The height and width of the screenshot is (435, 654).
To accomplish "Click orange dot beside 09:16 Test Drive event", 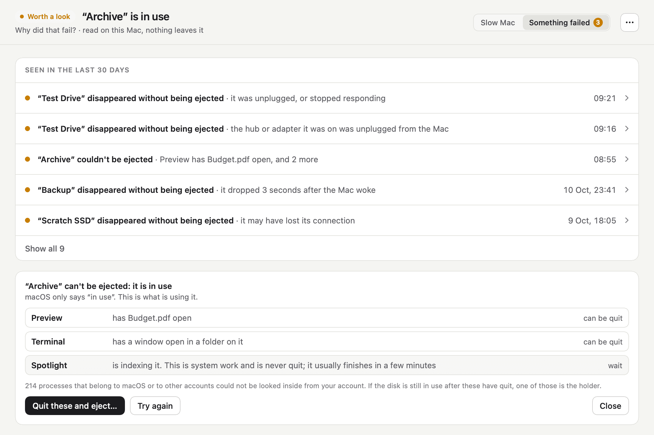I will tap(27, 129).
